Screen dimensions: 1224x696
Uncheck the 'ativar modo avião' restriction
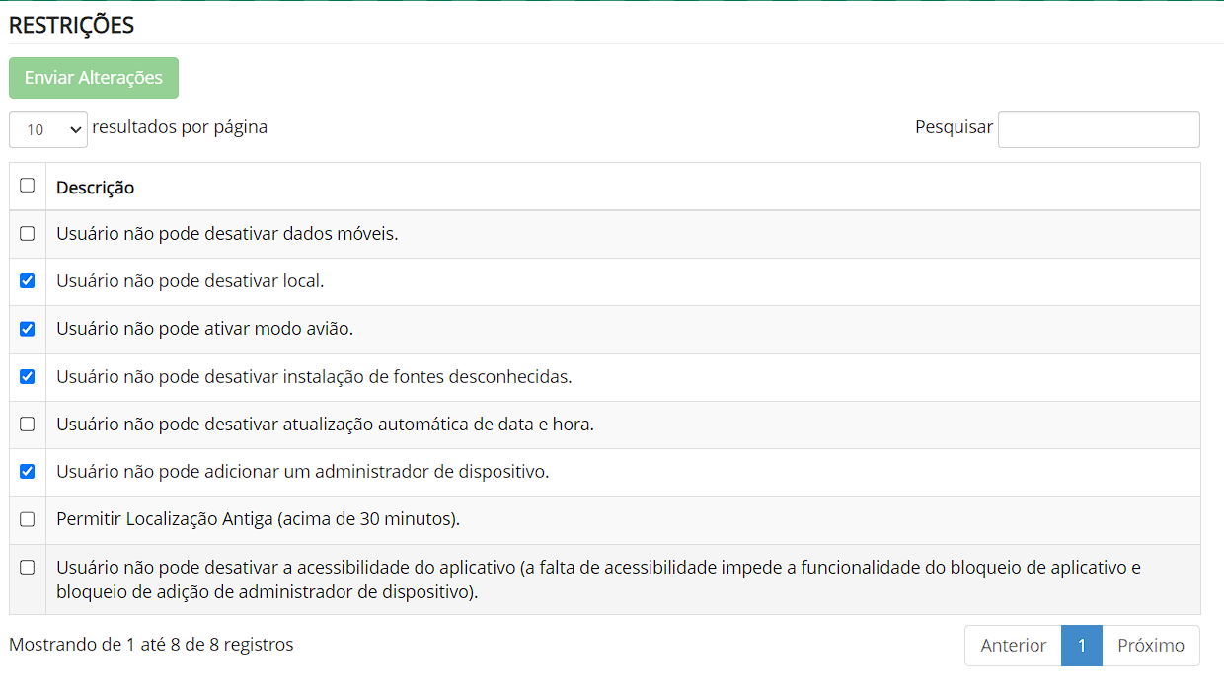click(28, 329)
